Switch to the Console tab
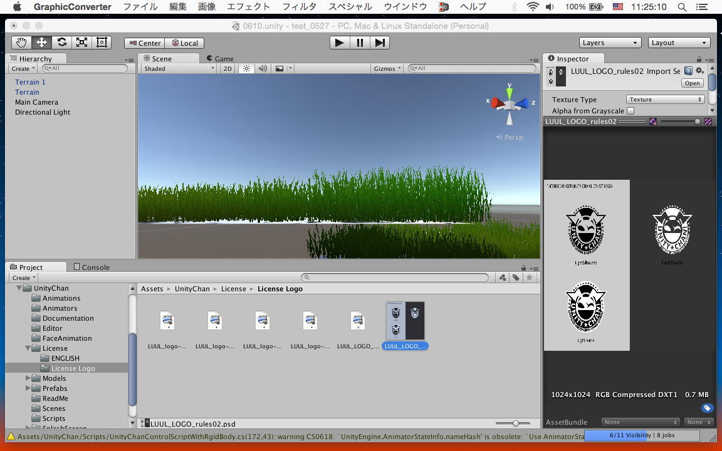Screen dimensions: 722x451 92,267
